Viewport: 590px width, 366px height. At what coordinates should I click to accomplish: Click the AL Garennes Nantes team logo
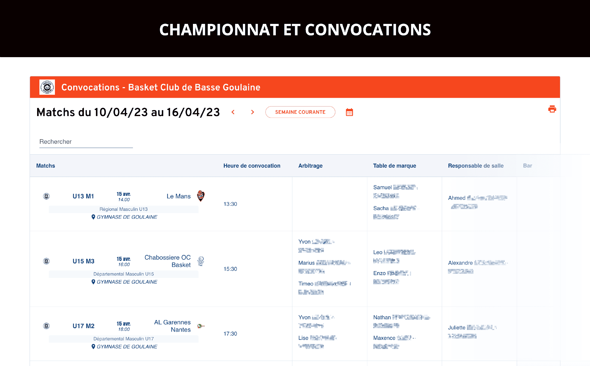coord(201,326)
